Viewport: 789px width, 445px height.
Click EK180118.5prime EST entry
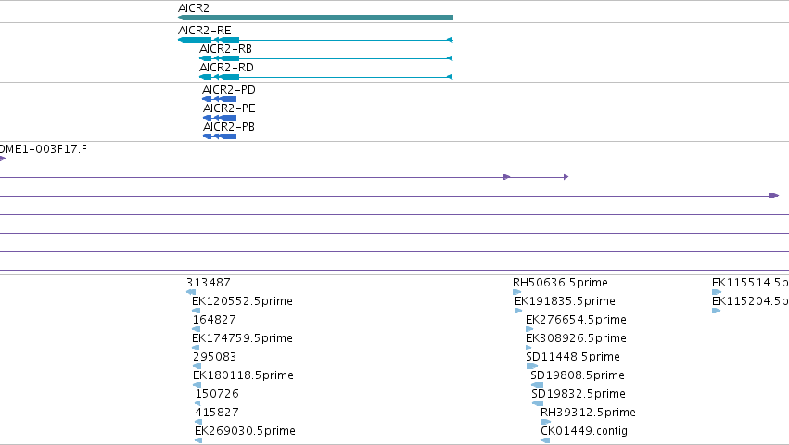click(243, 375)
